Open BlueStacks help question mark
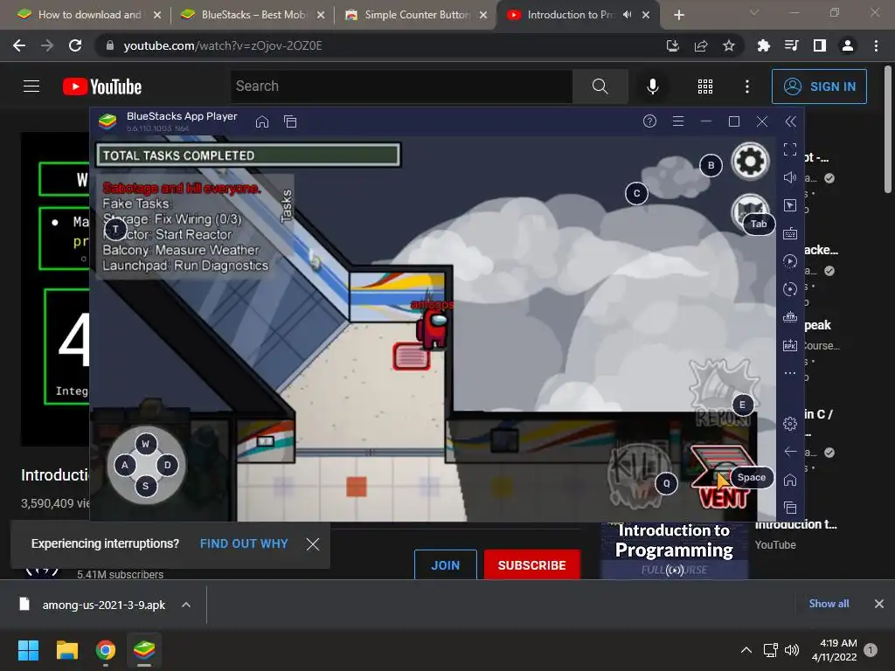The image size is (895, 671). point(649,121)
